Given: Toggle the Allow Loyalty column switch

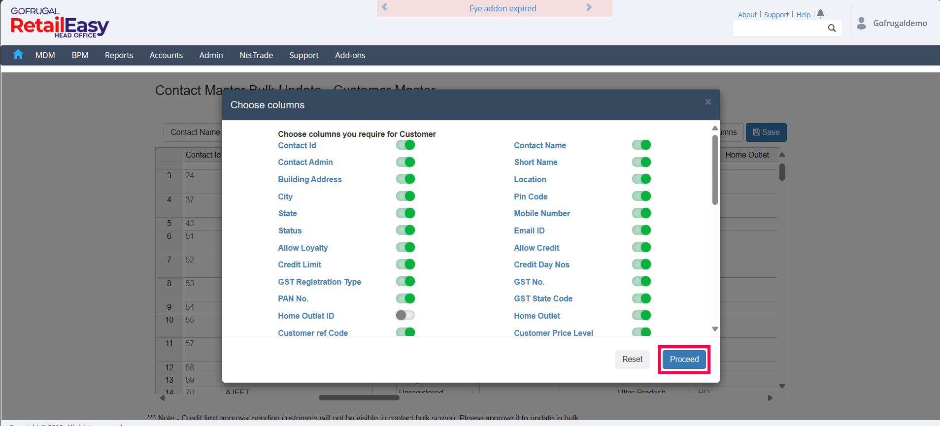Looking at the screenshot, I should pyautogui.click(x=405, y=247).
